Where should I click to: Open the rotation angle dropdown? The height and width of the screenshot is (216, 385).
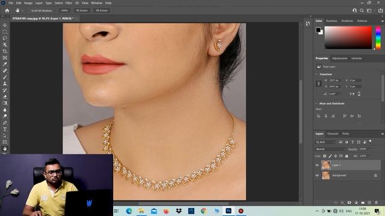pyautogui.click(x=340, y=94)
